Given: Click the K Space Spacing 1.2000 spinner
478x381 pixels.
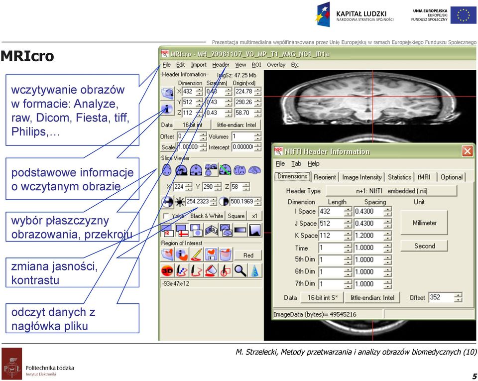Looking at the screenshot, I should pos(387,236).
